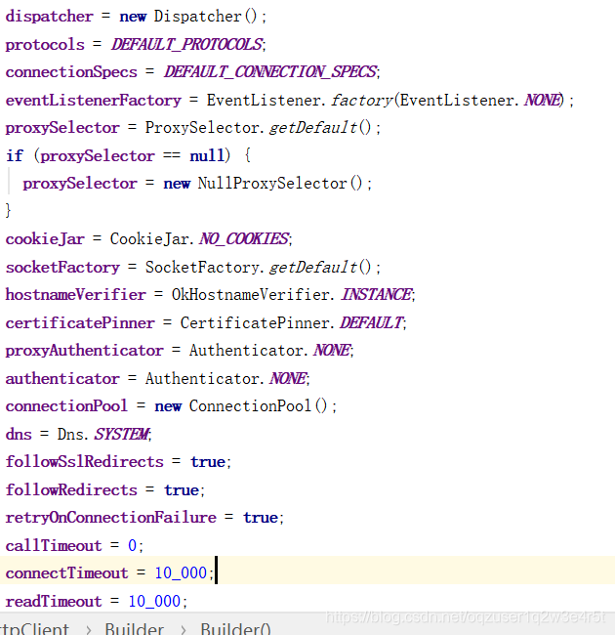Click the callTimeout field
This screenshot has height=635, width=615.
coord(54,545)
